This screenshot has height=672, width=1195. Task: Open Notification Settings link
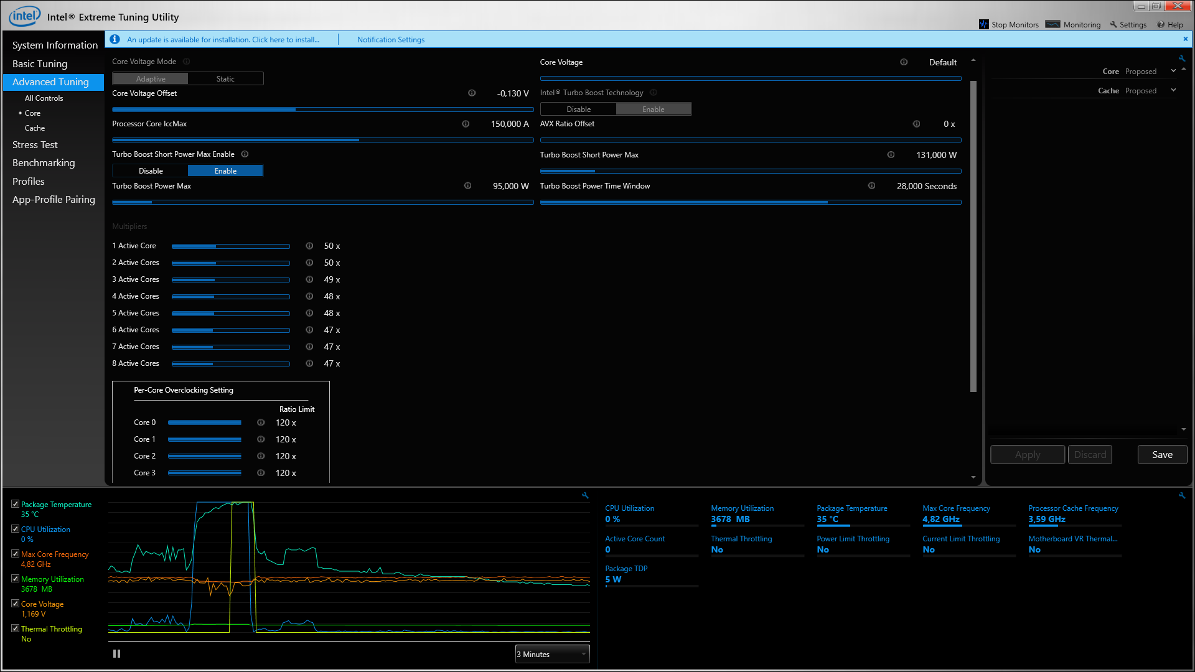(391, 40)
